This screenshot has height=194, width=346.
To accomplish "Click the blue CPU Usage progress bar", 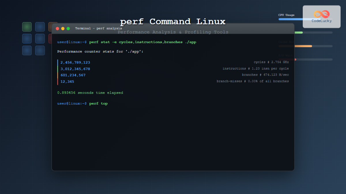I will [290, 19].
